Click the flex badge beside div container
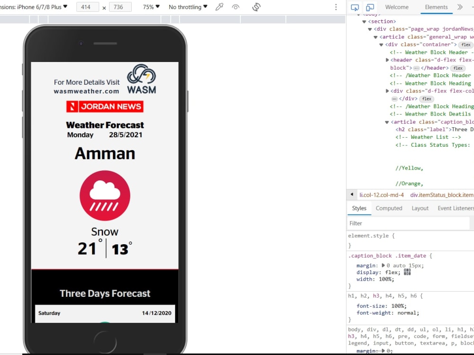Screen dimensions: 474x355 tap(465, 44)
